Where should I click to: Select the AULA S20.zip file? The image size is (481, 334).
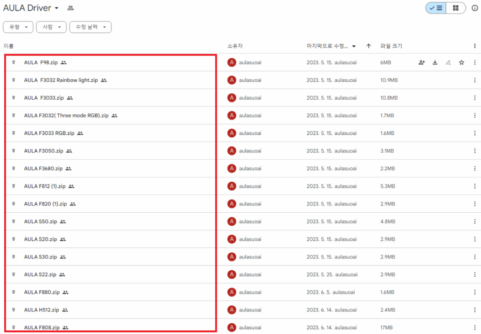pos(40,239)
